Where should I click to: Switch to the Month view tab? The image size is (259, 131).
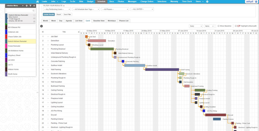point(46,21)
